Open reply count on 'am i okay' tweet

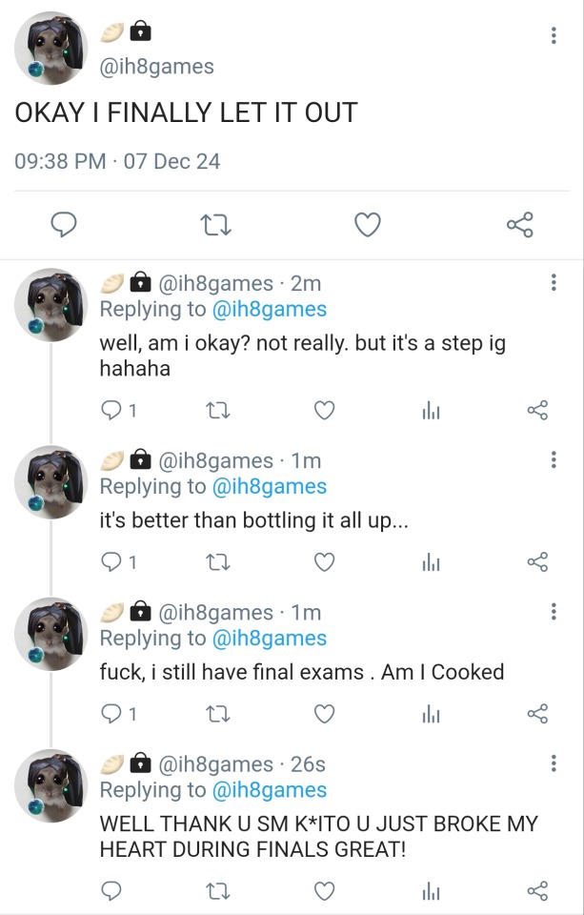click(118, 411)
